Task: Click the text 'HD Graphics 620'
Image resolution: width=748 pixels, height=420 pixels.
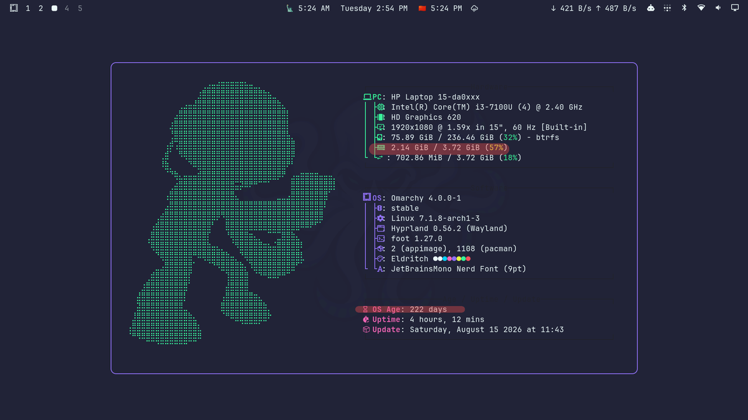Action: pyautogui.click(x=426, y=117)
